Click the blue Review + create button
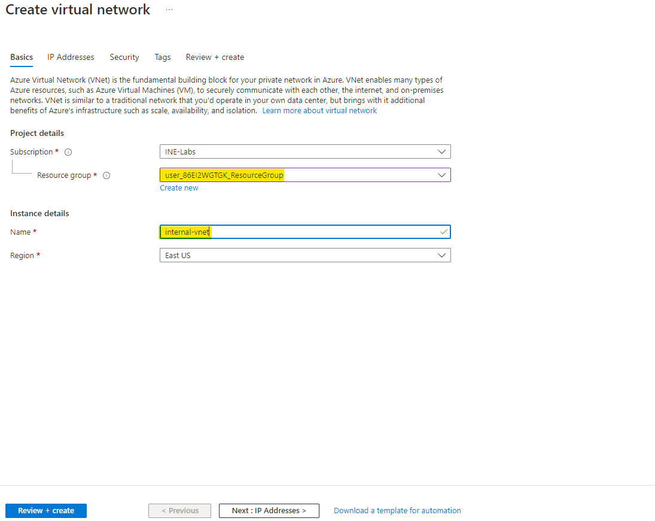This screenshot has width=655, height=521. tap(46, 511)
